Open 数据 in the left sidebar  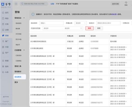pos(5,61)
